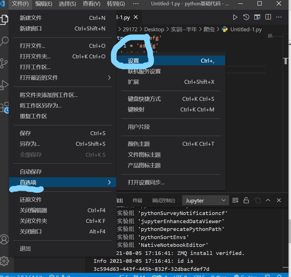
Task: Close the Untitled-1.py editor tab
Action: point(136,17)
